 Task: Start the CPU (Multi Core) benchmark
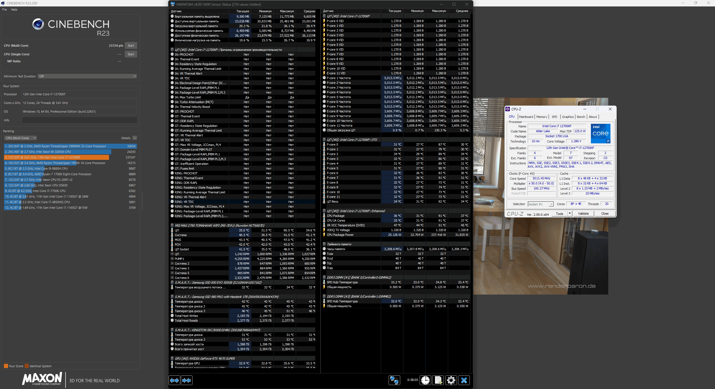point(131,46)
